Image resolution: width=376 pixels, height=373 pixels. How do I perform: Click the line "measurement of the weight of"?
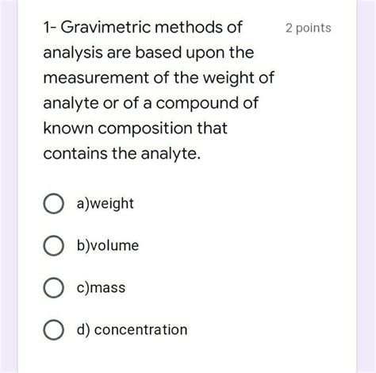tap(159, 78)
